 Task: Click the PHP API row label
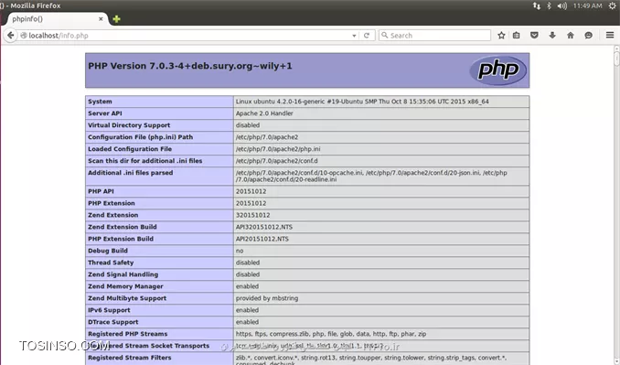tap(101, 191)
